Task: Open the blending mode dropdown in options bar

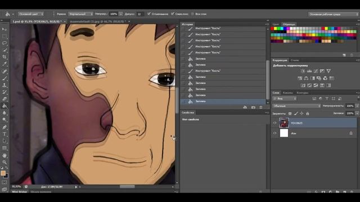Action: 80,14
